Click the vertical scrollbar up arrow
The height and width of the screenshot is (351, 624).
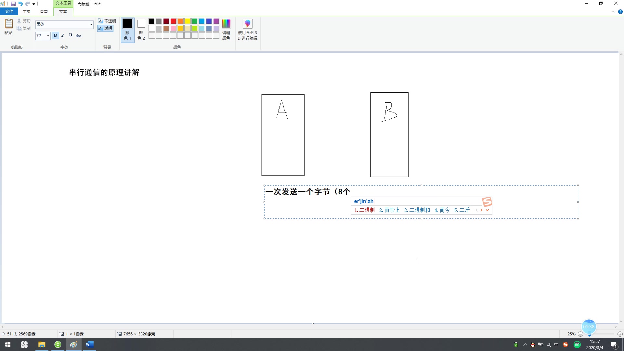coord(621,54)
